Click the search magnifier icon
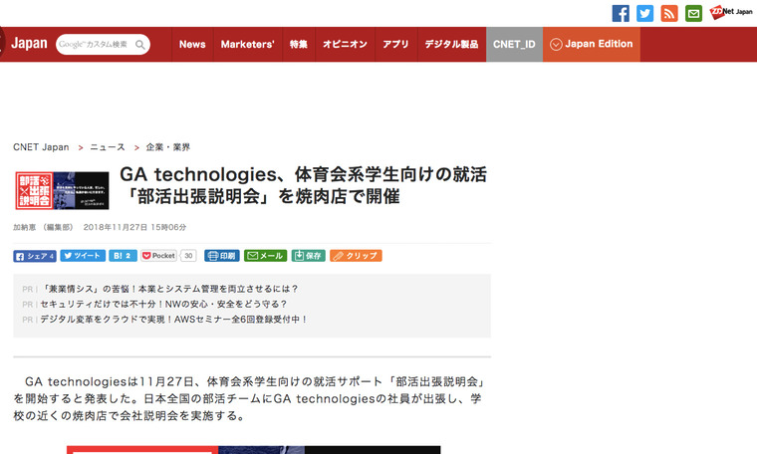The width and height of the screenshot is (757, 454). 140,44
